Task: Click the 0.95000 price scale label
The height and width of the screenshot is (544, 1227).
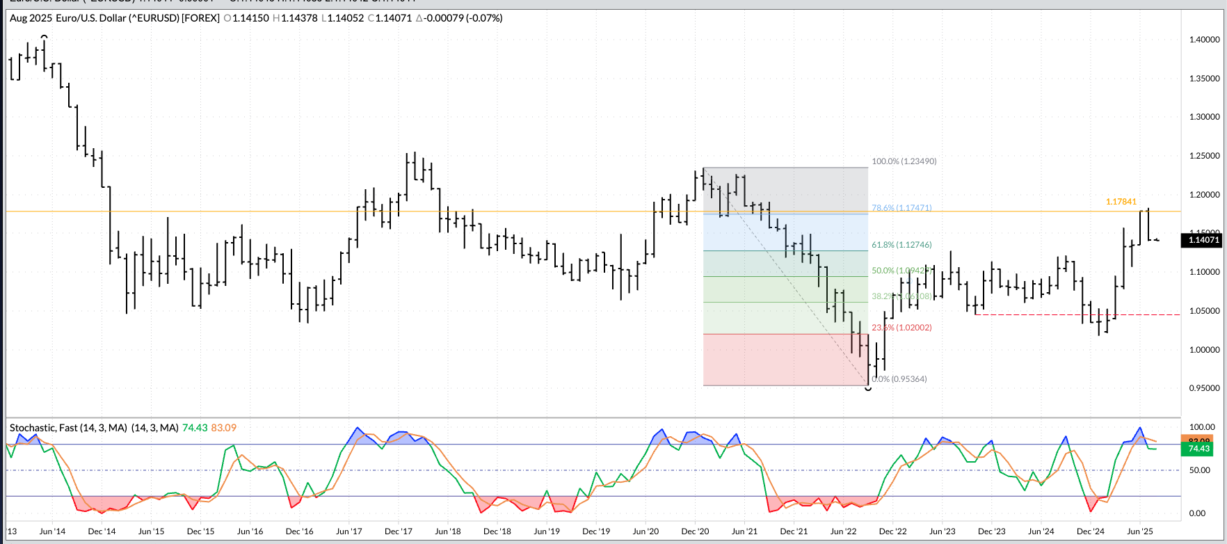Action: click(x=1204, y=388)
